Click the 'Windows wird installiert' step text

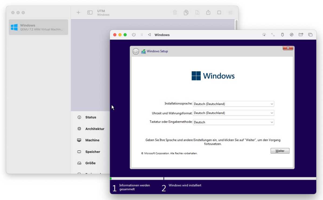(x=185, y=185)
